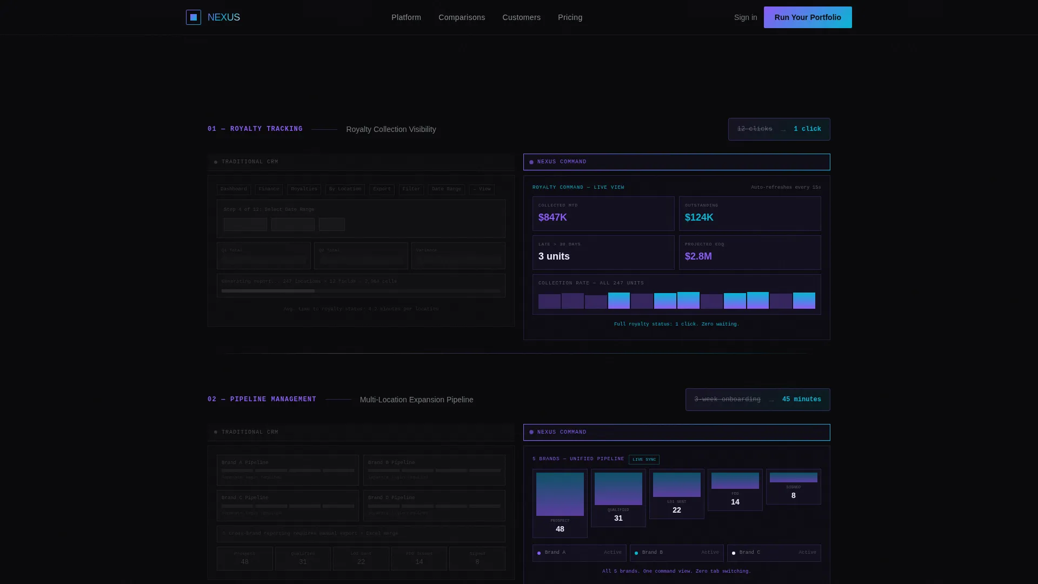This screenshot has height=584, width=1038.
Task: Click the Collected MTD $847K card
Action: click(603, 214)
